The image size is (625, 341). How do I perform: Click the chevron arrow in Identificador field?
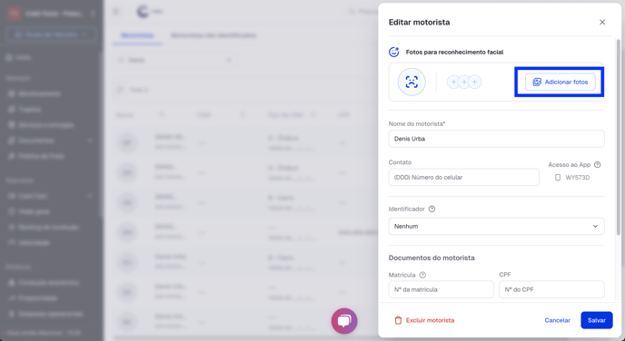pos(595,226)
